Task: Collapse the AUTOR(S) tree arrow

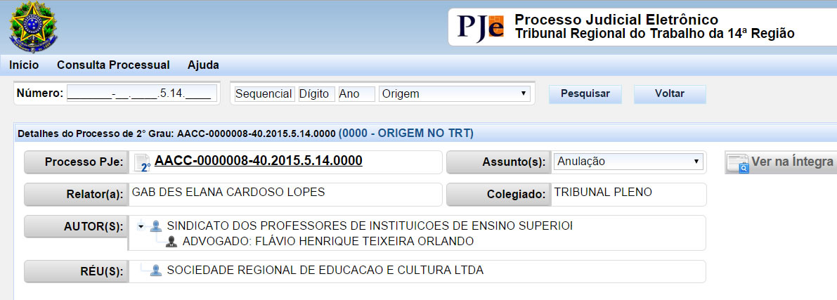Action: [141, 226]
